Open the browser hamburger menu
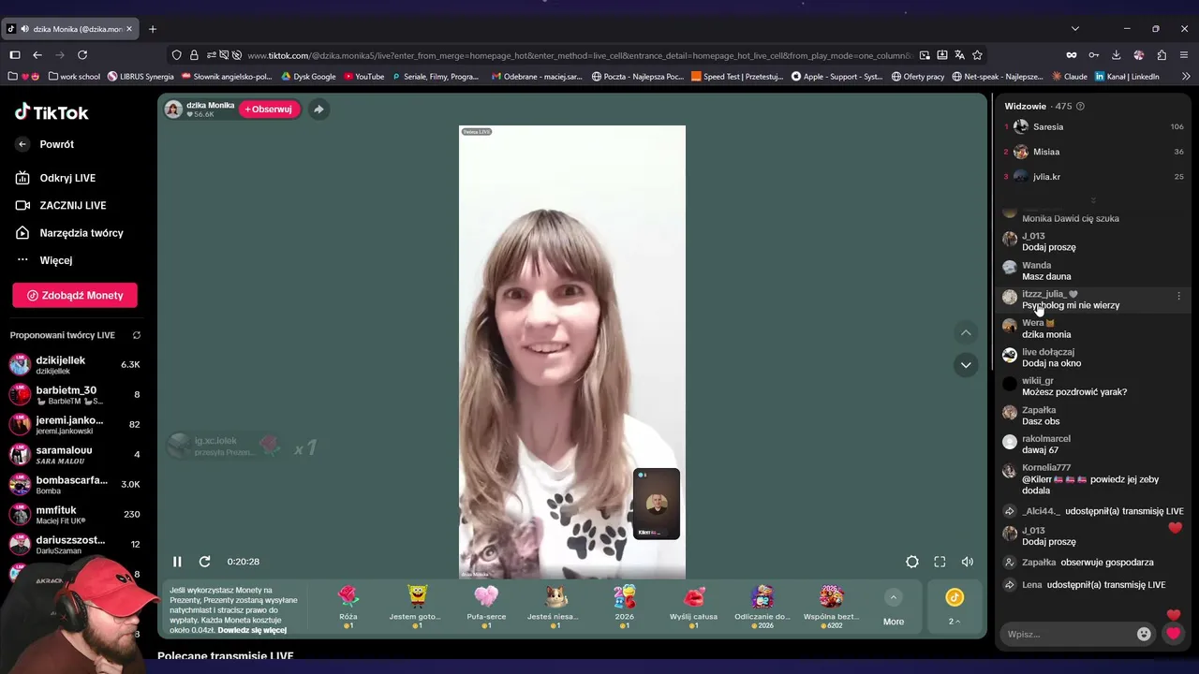The height and width of the screenshot is (674, 1199). tap(1184, 55)
